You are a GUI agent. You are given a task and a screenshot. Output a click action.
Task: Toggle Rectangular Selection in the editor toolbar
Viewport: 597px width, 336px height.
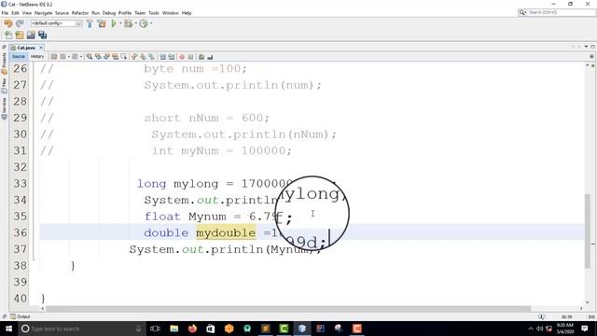pos(124,57)
